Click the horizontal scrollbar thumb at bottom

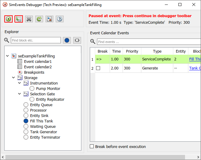[x=95, y=157]
